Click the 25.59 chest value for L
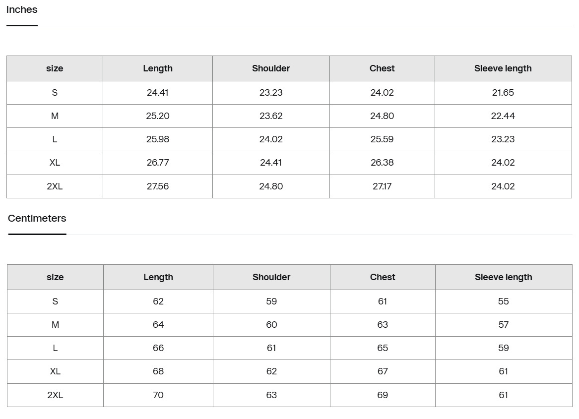This screenshot has height=419, width=579. [x=382, y=139]
